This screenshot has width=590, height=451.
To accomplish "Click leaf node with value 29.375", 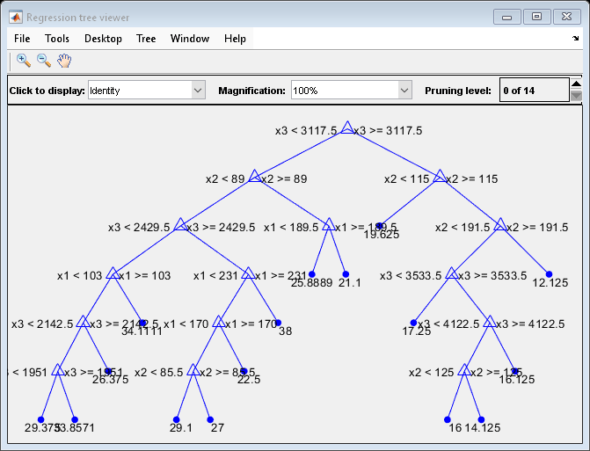I will pyautogui.click(x=40, y=419).
